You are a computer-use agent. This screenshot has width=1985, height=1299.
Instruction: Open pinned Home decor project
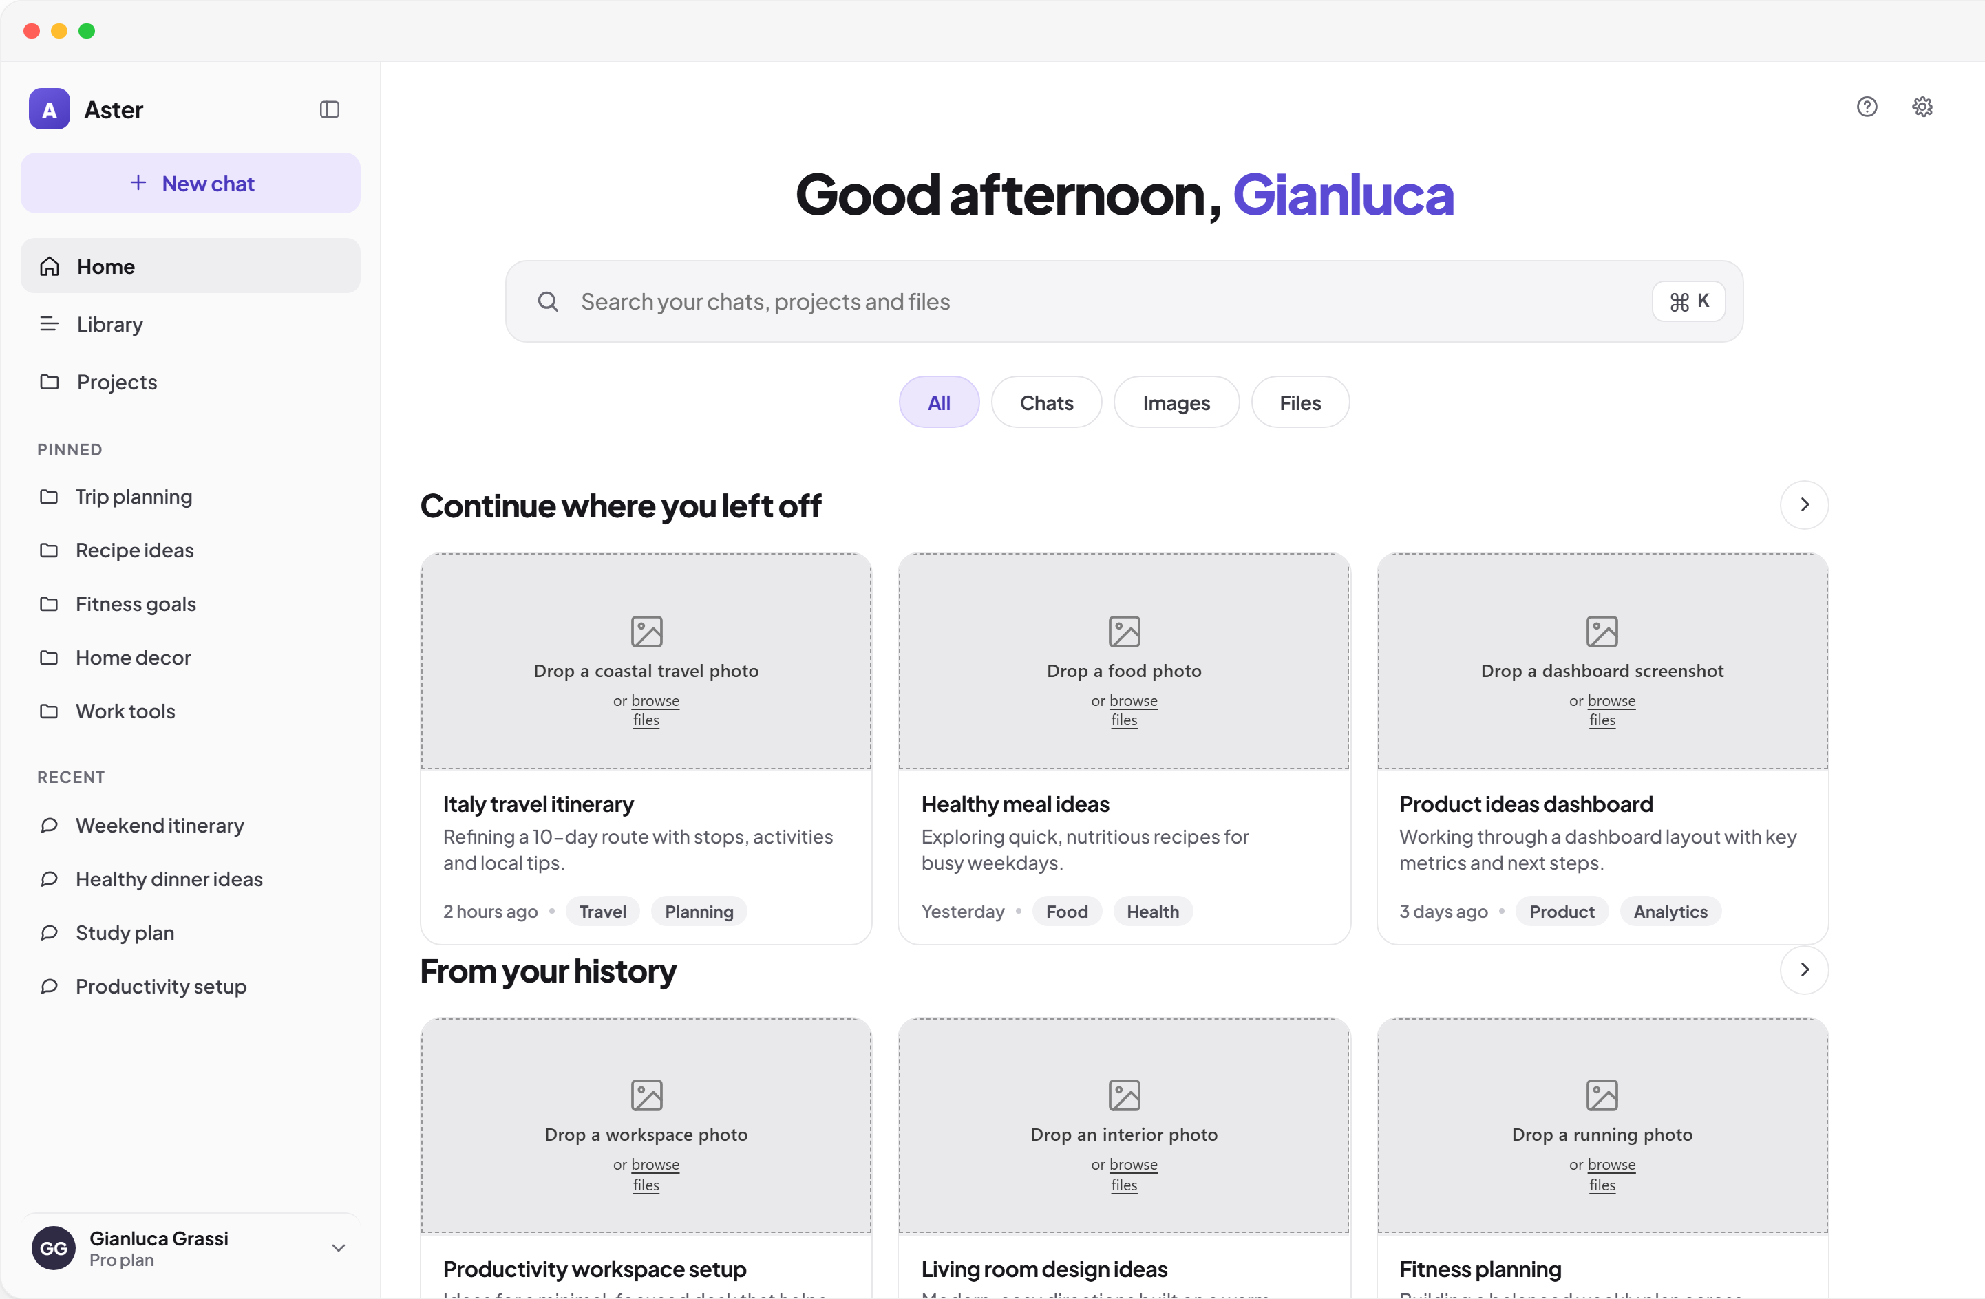pyautogui.click(x=190, y=658)
